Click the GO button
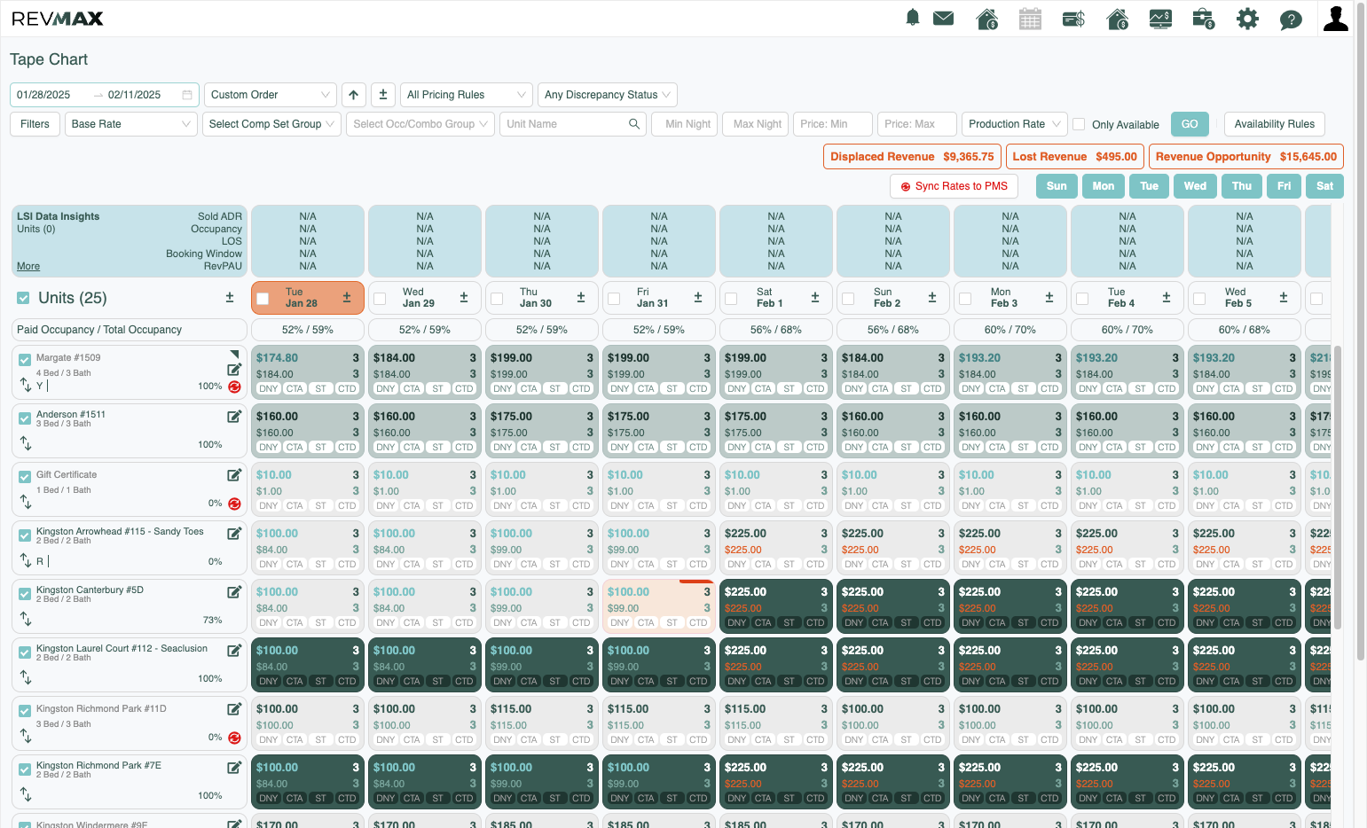The width and height of the screenshot is (1367, 828). pos(1190,124)
